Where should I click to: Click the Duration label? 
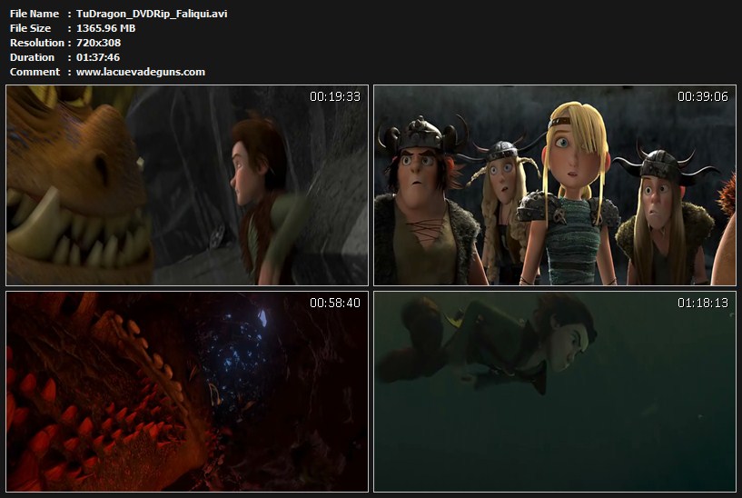click(x=32, y=57)
